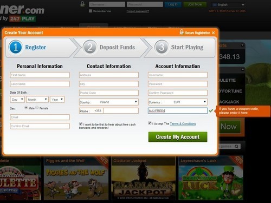
Task: Click the Create My Account button
Action: click(x=178, y=137)
